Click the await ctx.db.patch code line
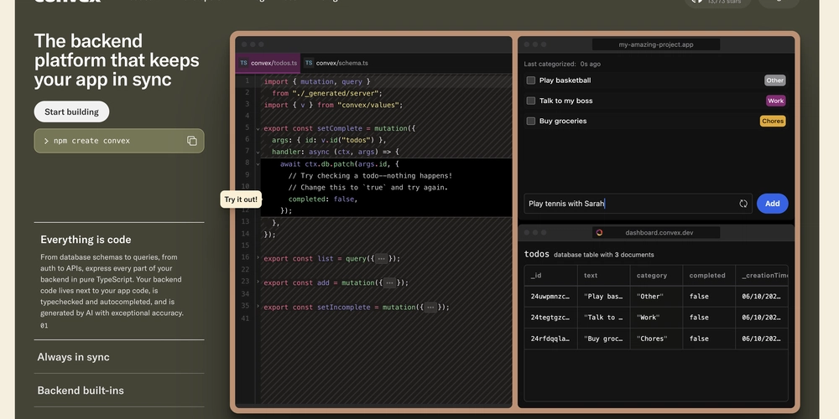Screen dimensions: 839x419 coord(339,164)
